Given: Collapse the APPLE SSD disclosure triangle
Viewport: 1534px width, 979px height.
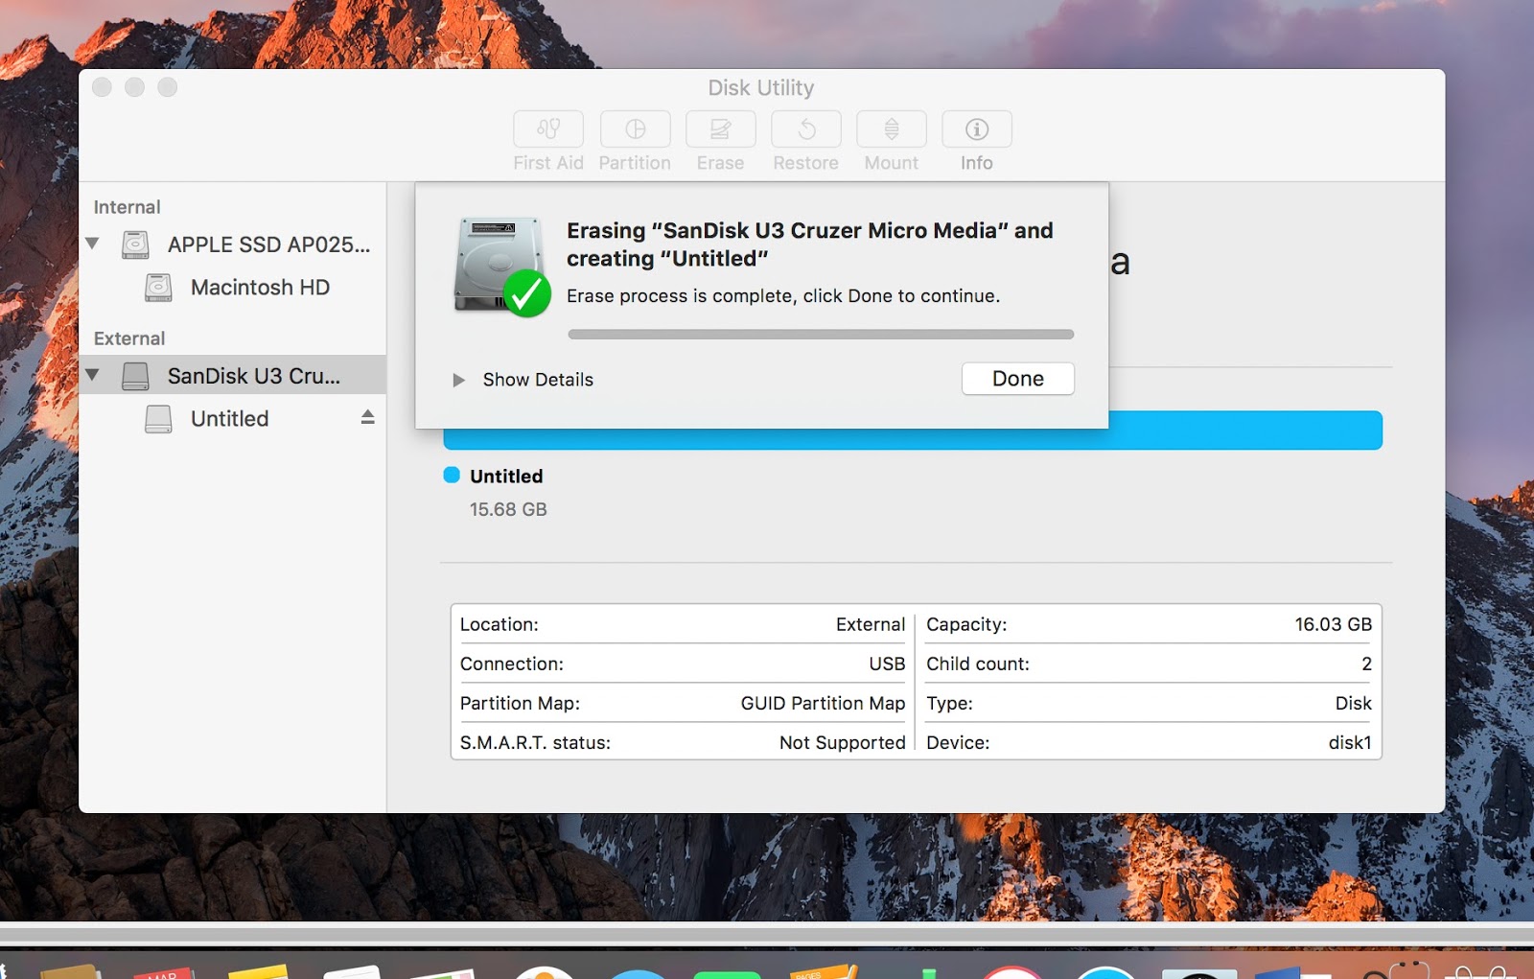Looking at the screenshot, I should [92, 244].
